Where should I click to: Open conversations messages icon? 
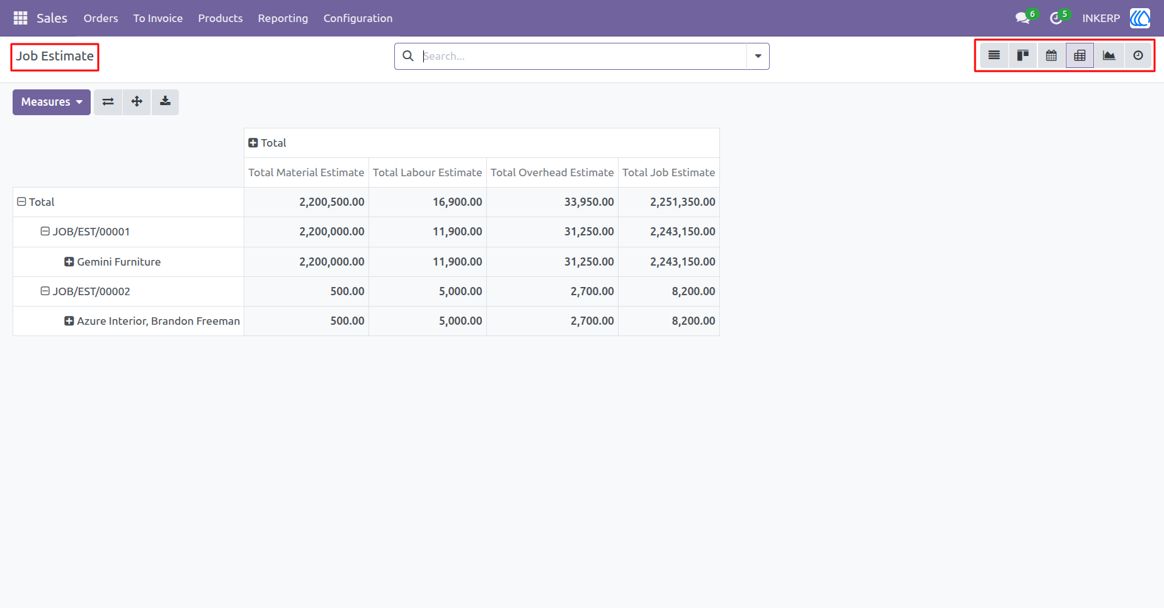(x=1023, y=18)
